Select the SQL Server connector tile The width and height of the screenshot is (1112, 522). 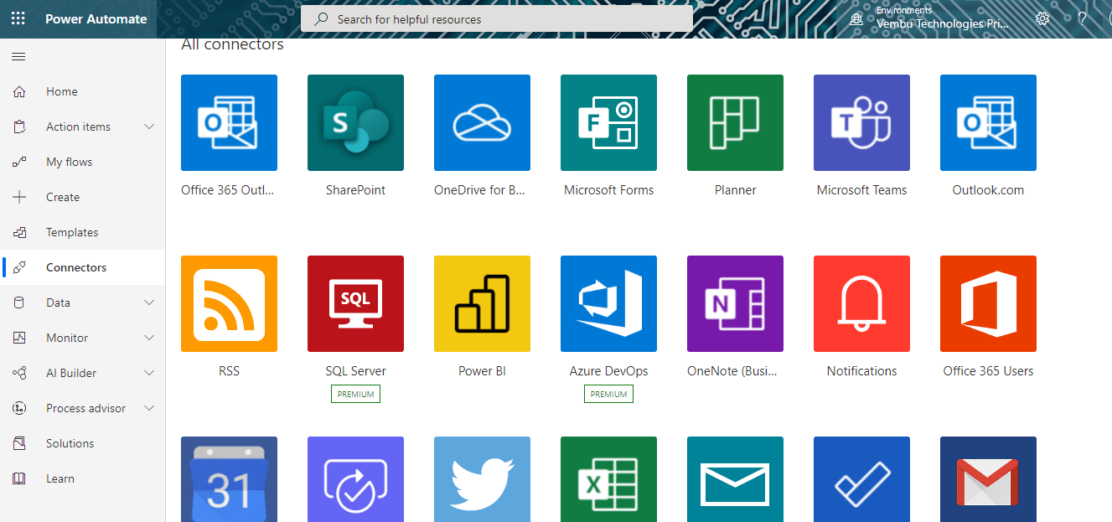click(x=355, y=303)
